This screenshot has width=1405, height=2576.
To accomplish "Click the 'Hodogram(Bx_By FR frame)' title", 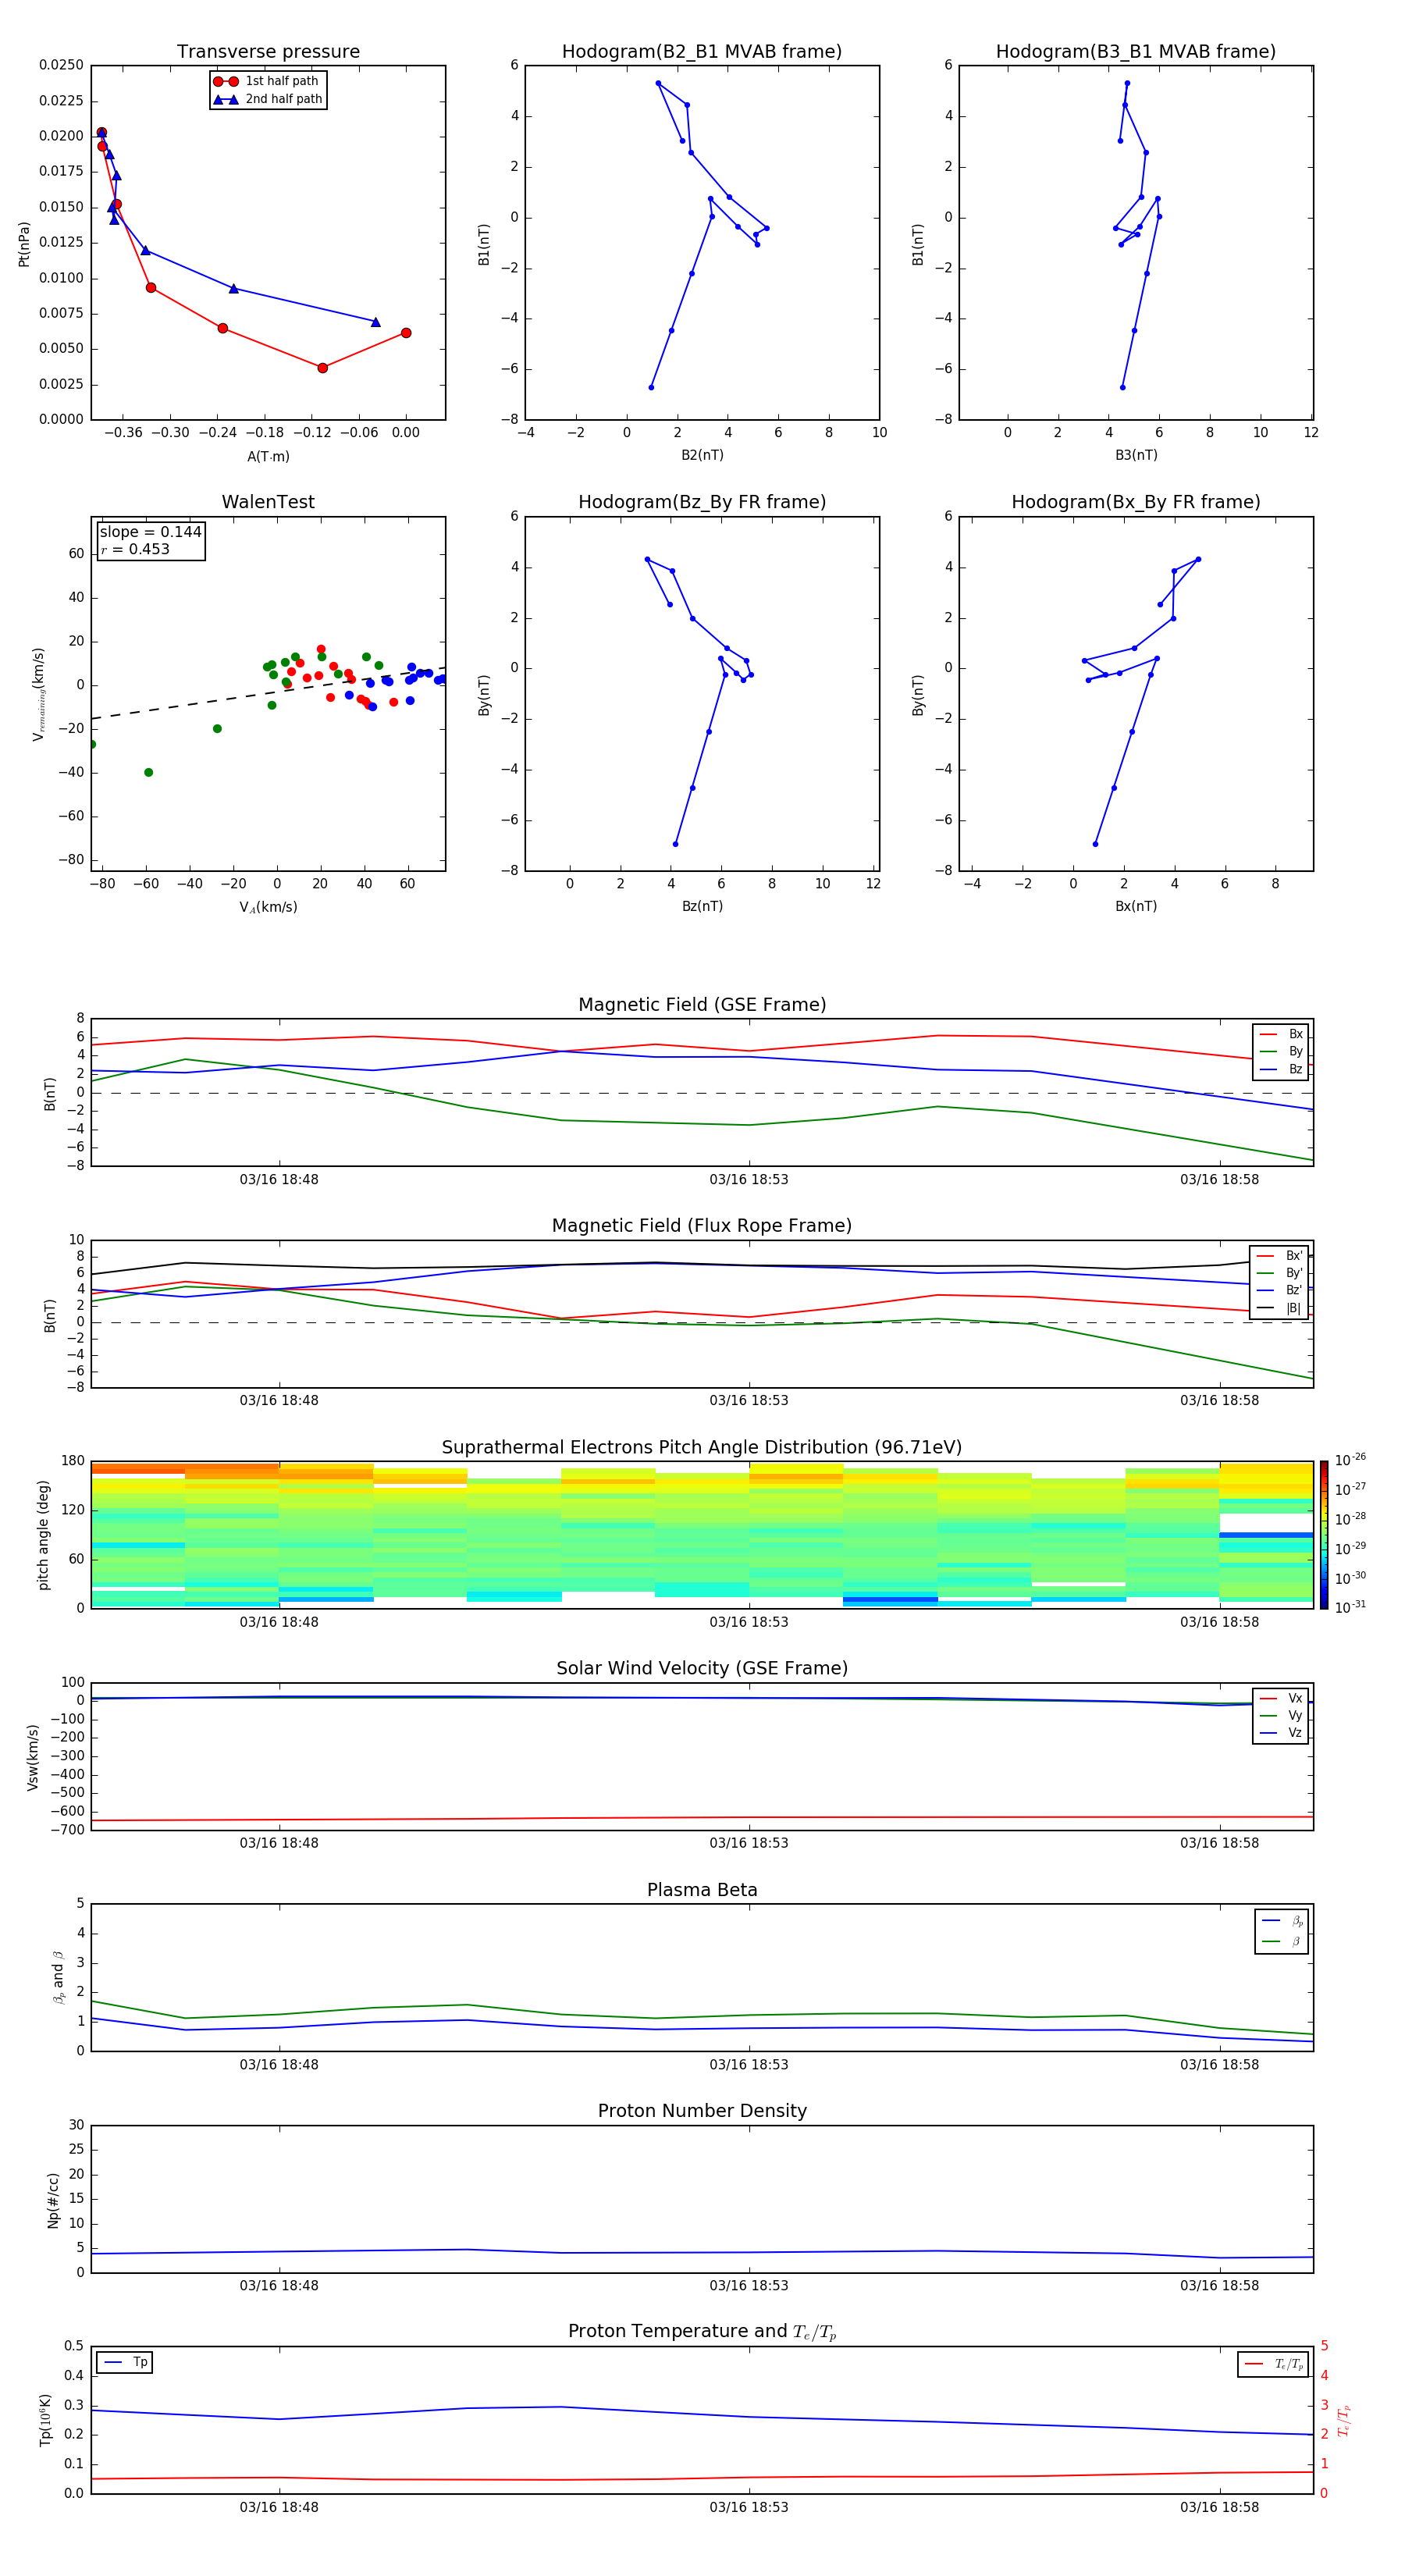I will point(1136,502).
